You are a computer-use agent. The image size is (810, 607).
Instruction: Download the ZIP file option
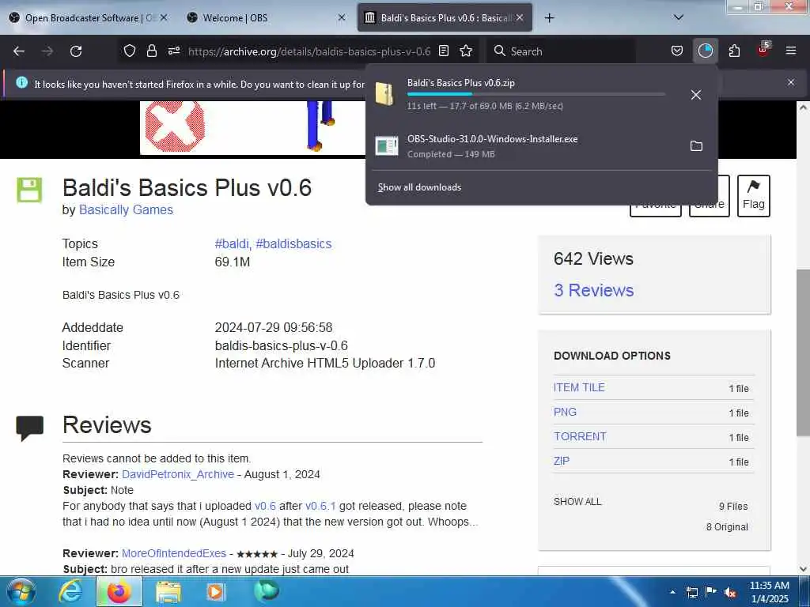click(562, 461)
